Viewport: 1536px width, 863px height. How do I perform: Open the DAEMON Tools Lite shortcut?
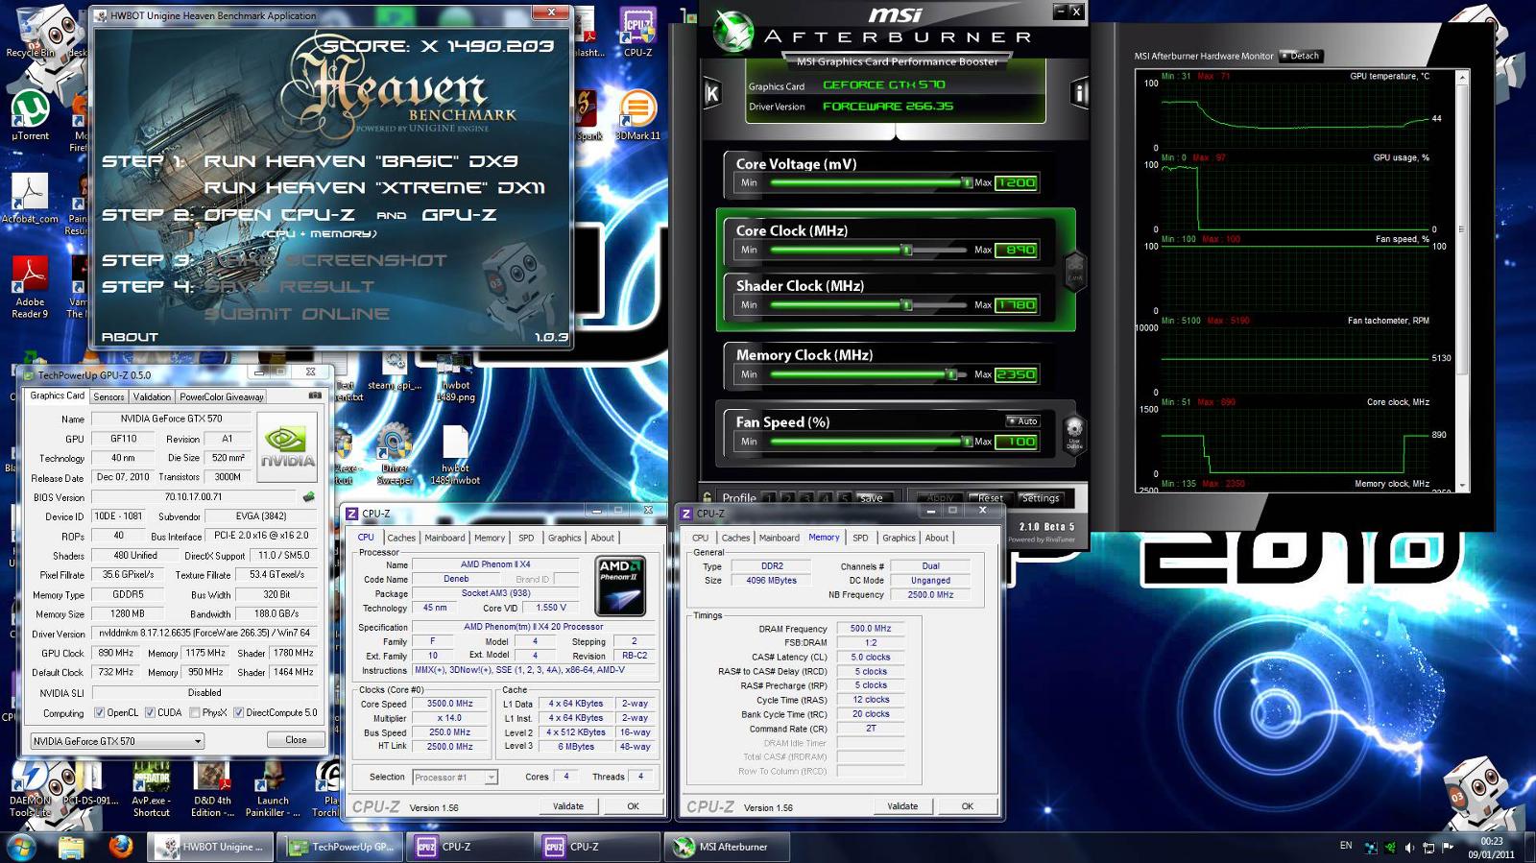(x=30, y=789)
